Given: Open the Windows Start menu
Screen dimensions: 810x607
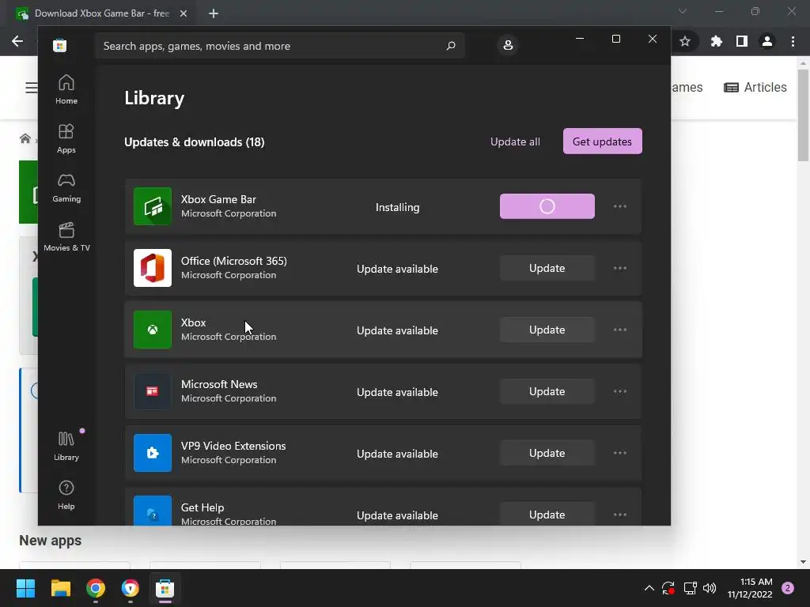Looking at the screenshot, I should [25, 588].
